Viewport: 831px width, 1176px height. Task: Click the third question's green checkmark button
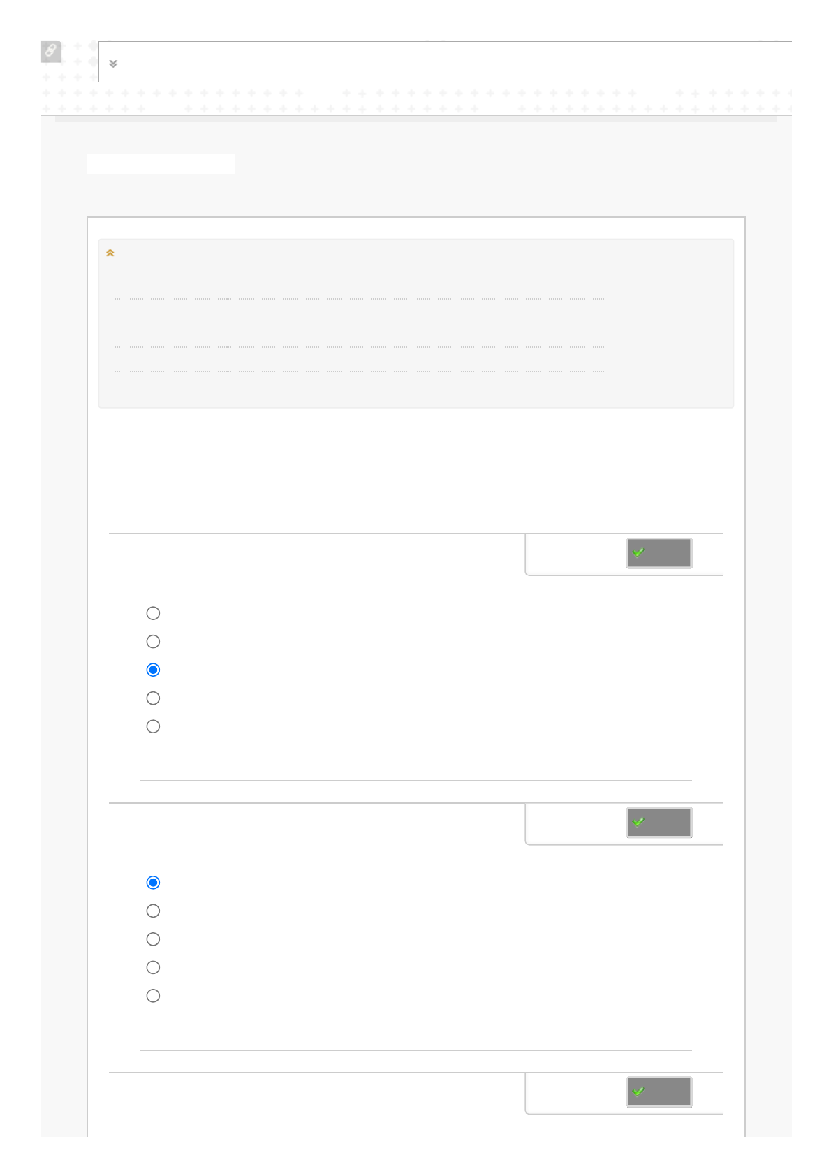point(659,1092)
